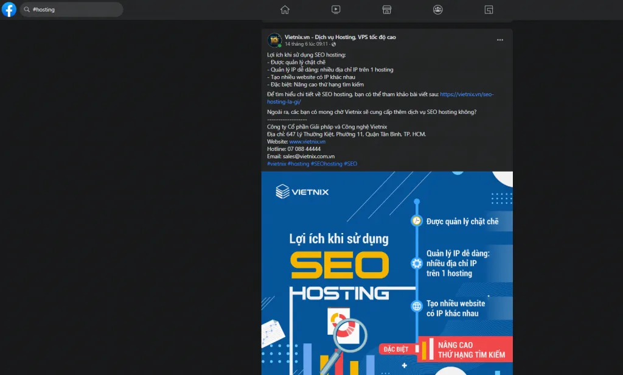This screenshot has height=375, width=623.
Task: Click the post timestamp 14 tháng 6
Action: click(307, 44)
